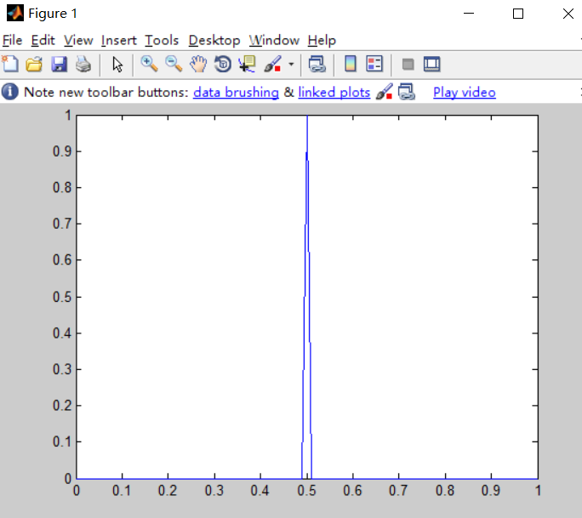Click the New Figure toolbar icon
The image size is (582, 518).
pyautogui.click(x=10, y=64)
